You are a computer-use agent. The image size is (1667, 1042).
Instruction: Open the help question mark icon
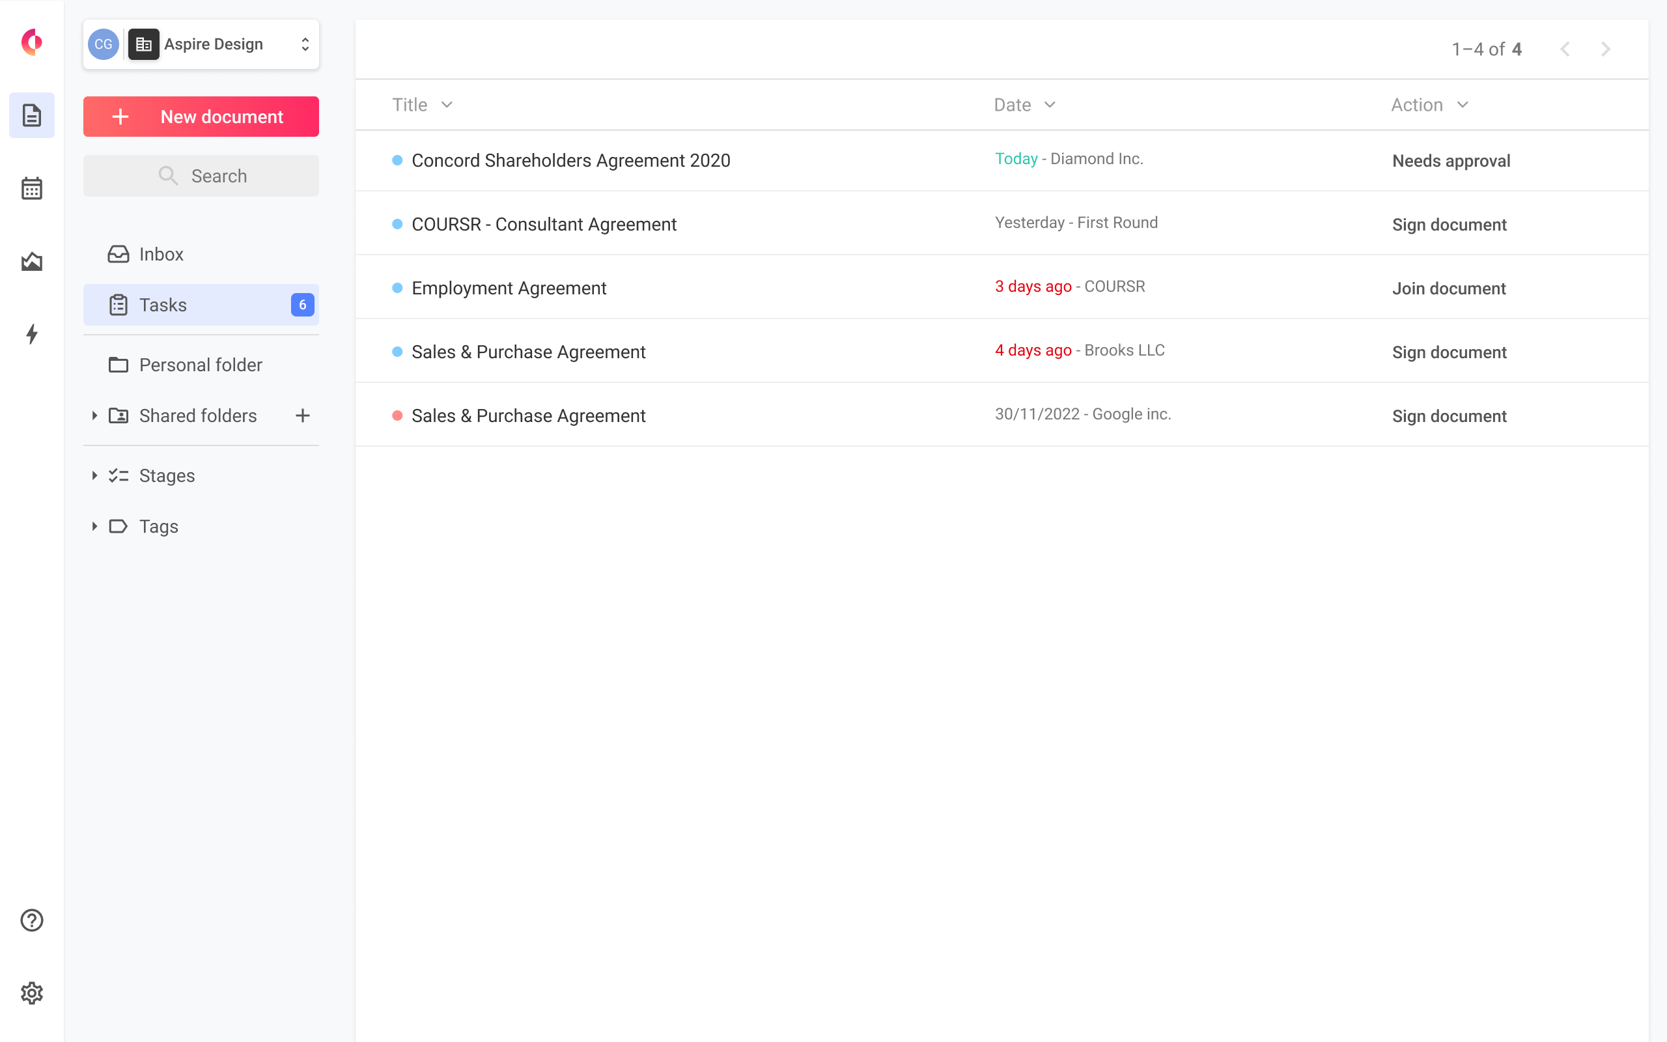pyautogui.click(x=32, y=920)
